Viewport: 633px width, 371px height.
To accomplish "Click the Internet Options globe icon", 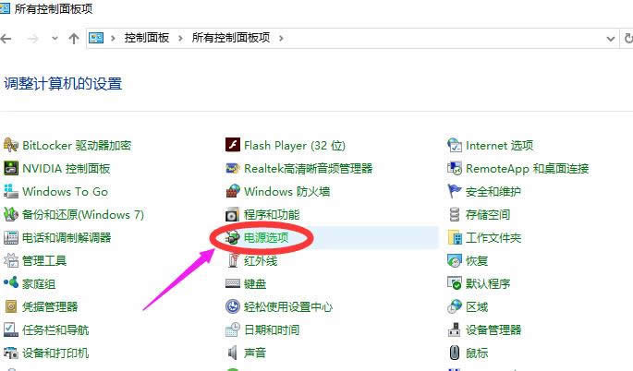I will pos(455,145).
